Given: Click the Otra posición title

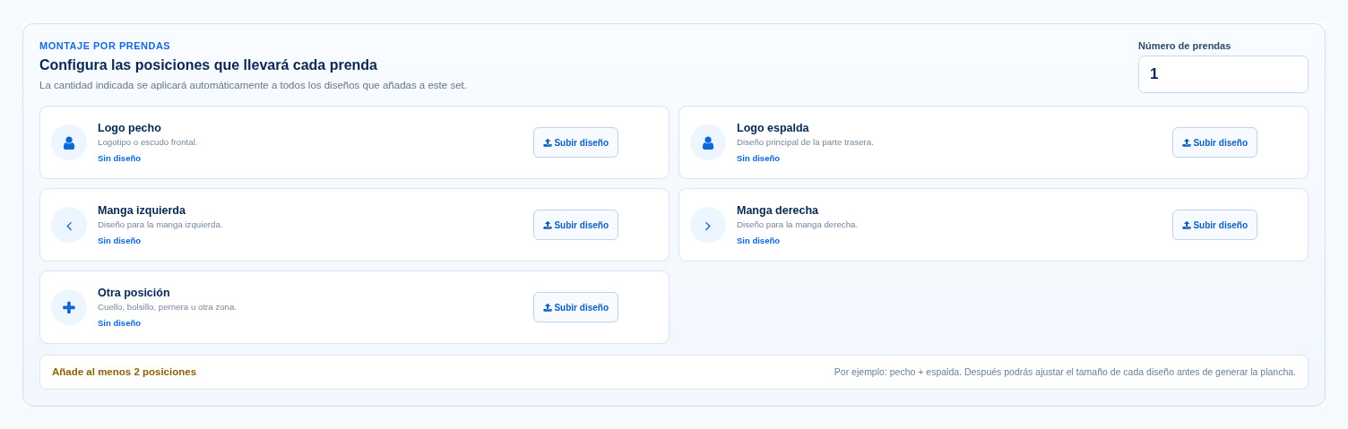Looking at the screenshot, I should (x=134, y=293).
